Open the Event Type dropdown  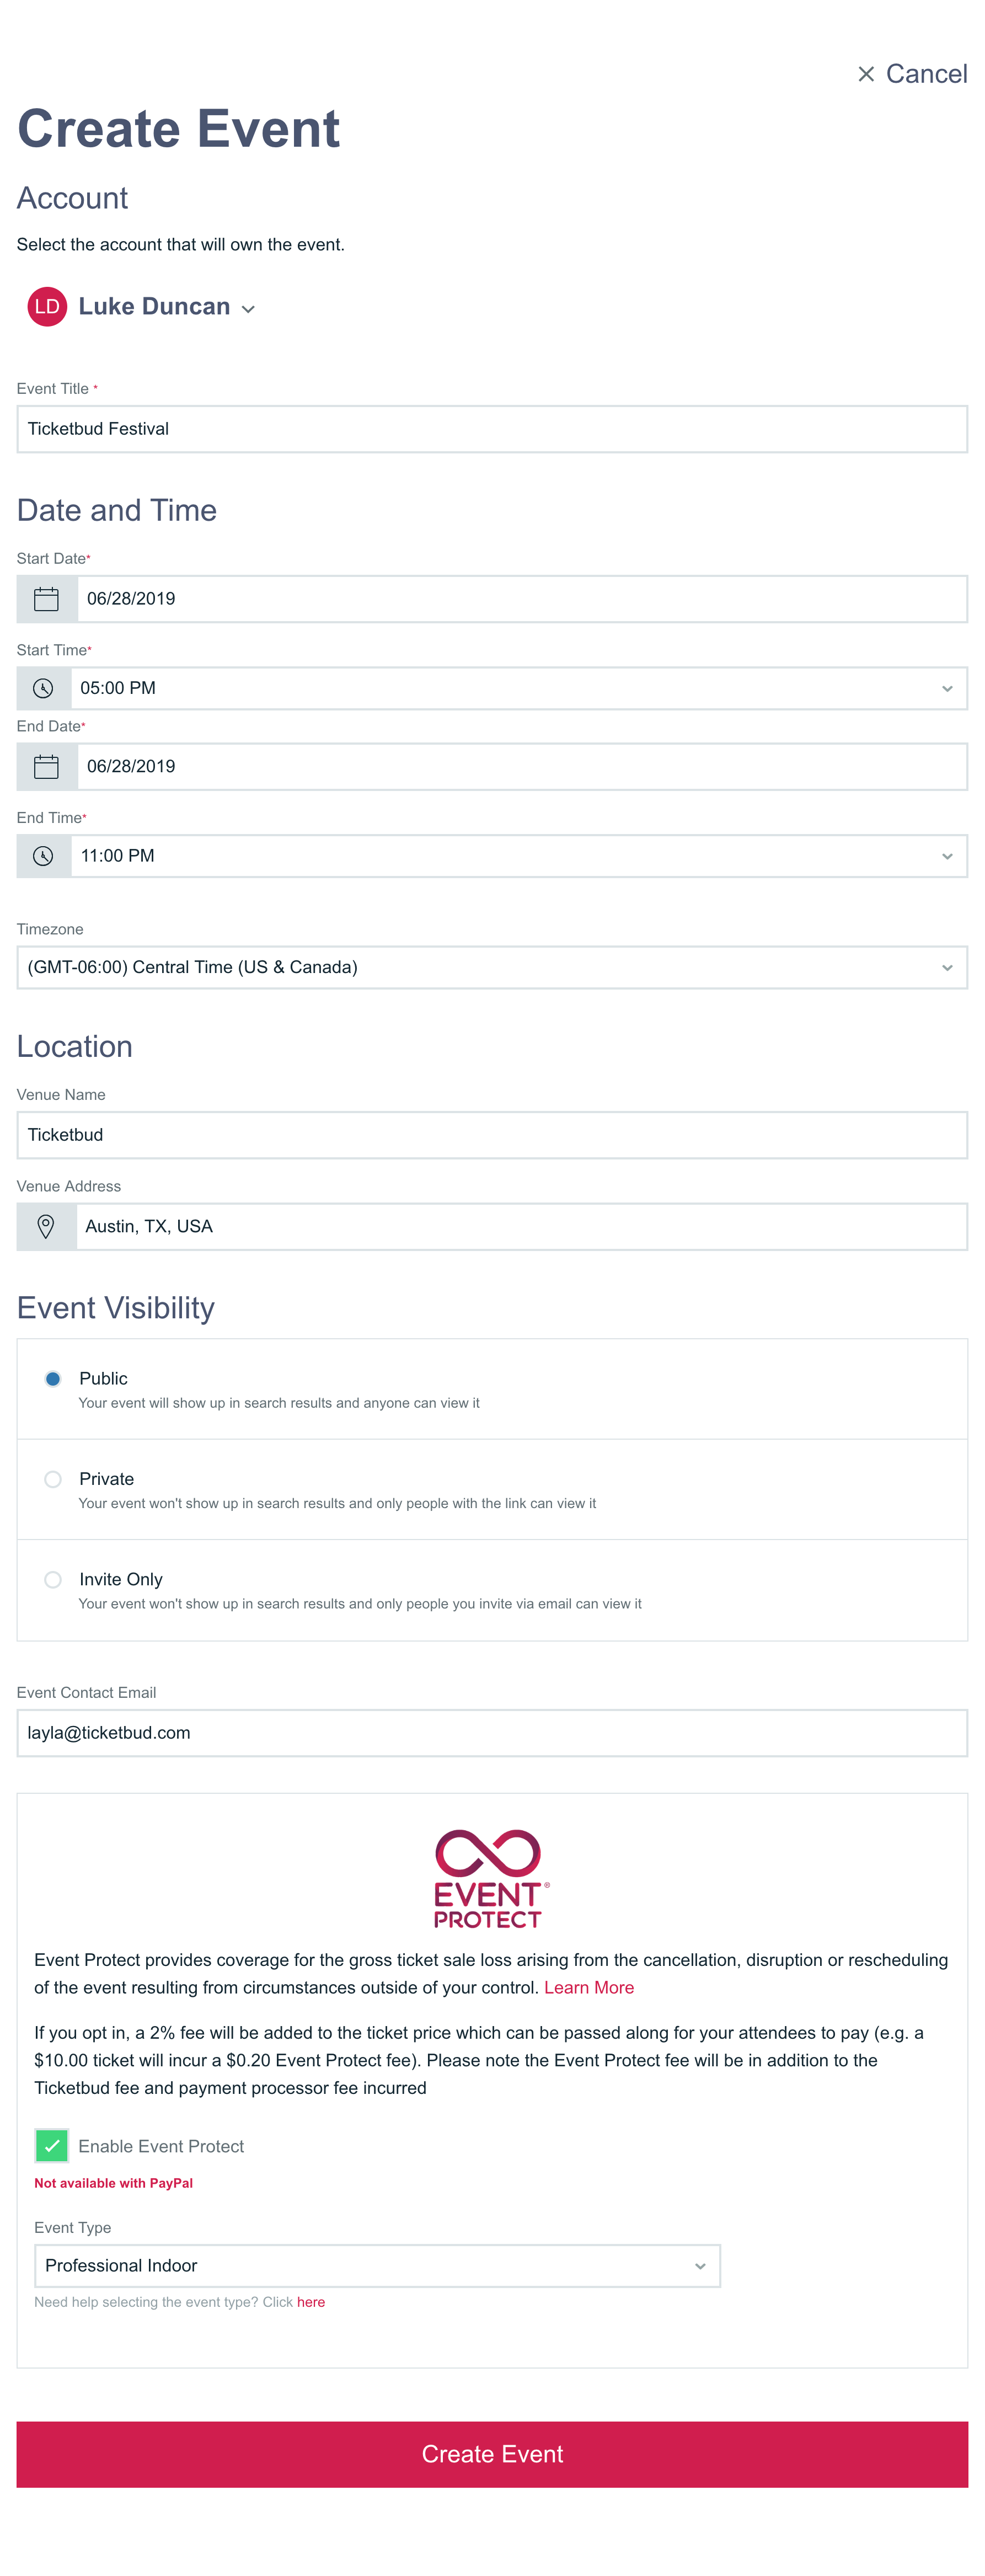tap(377, 2265)
